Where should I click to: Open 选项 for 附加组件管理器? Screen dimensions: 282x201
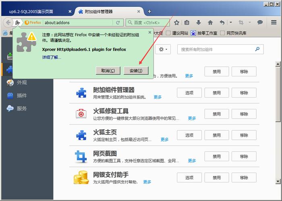[x=189, y=92]
